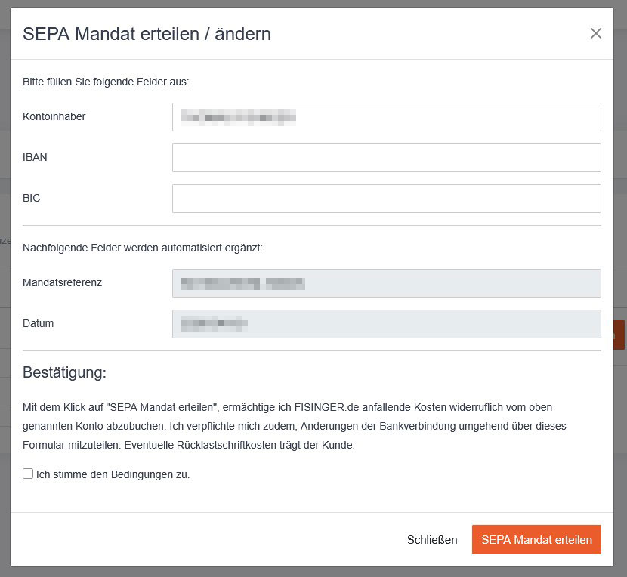The height and width of the screenshot is (577, 627).
Task: Click the 'Bestätigung:' heading
Action: coord(64,372)
